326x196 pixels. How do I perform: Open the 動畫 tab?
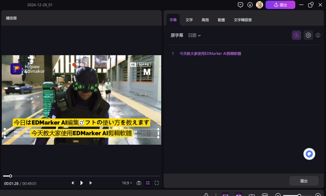[x=221, y=20]
